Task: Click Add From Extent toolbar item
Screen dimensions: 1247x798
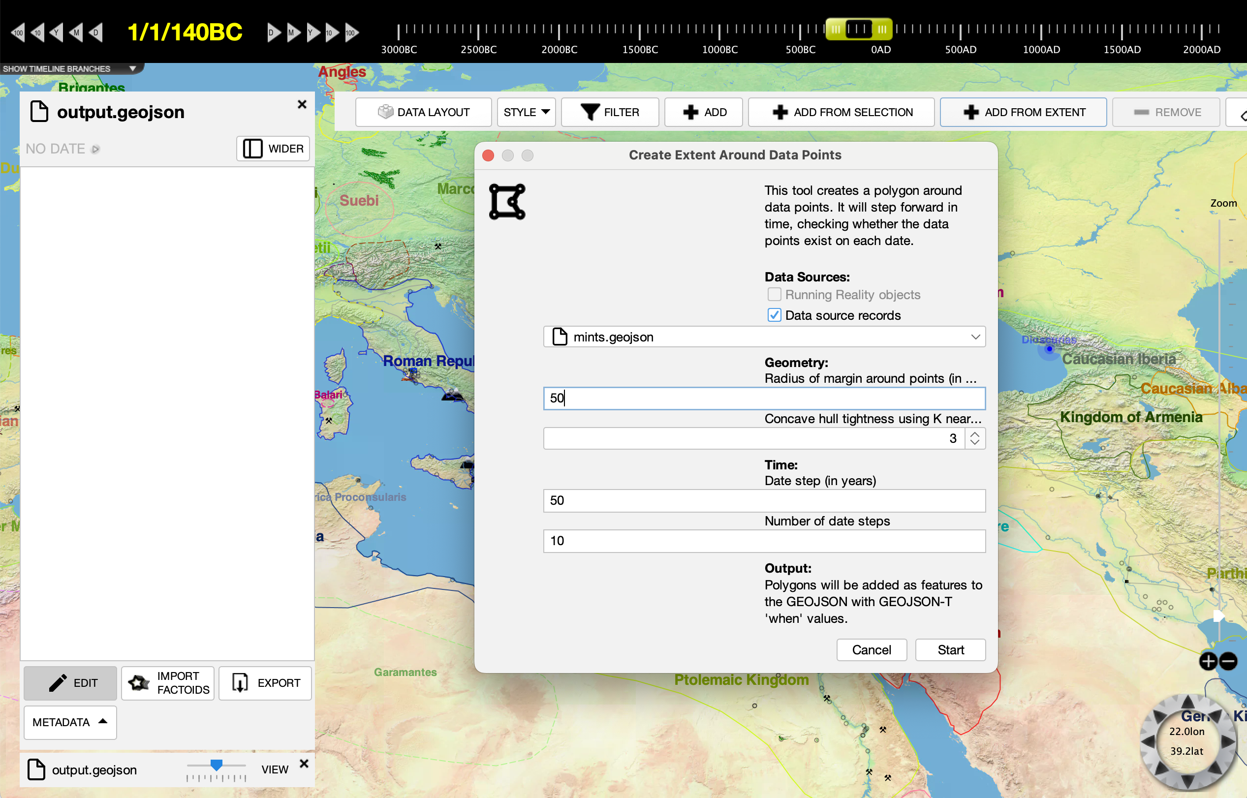Action: coord(1023,112)
